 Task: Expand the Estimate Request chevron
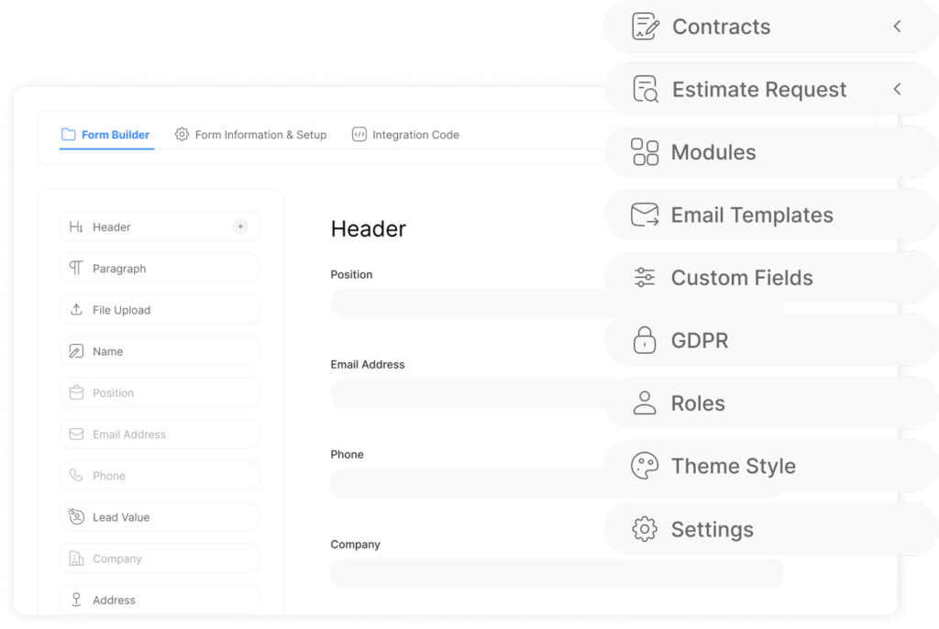click(897, 89)
